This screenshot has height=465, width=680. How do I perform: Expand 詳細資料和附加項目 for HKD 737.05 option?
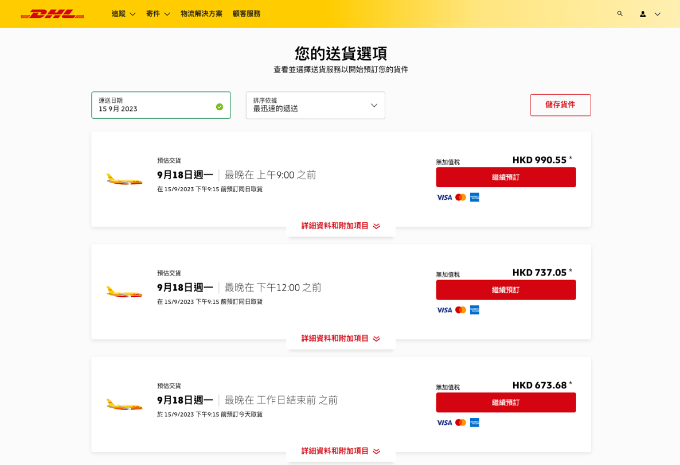341,338
